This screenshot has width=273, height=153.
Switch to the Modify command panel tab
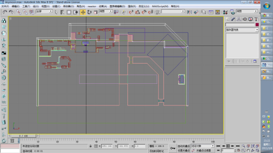point(233,19)
